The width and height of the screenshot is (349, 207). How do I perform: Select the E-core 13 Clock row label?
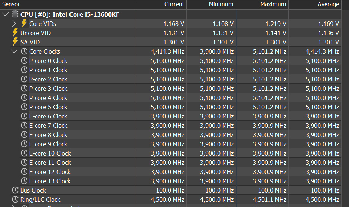click(x=50, y=181)
